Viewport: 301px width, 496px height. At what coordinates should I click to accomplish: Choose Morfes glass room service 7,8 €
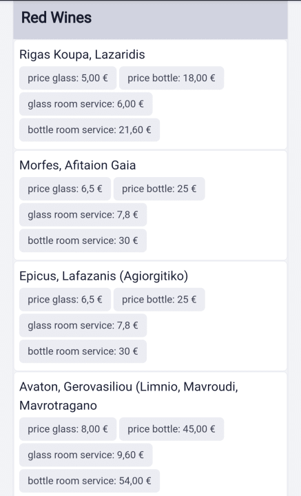click(x=83, y=214)
